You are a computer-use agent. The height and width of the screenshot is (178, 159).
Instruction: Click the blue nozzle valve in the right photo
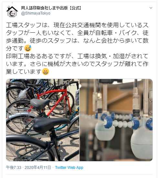click(108, 122)
